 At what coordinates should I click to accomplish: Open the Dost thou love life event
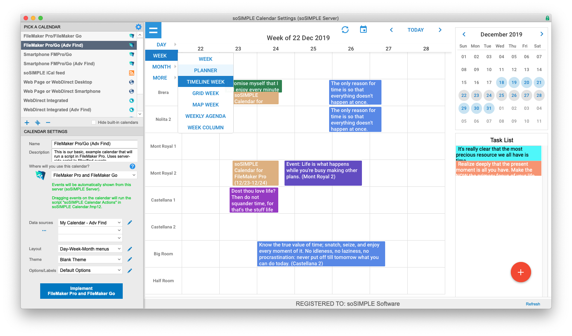coord(254,200)
